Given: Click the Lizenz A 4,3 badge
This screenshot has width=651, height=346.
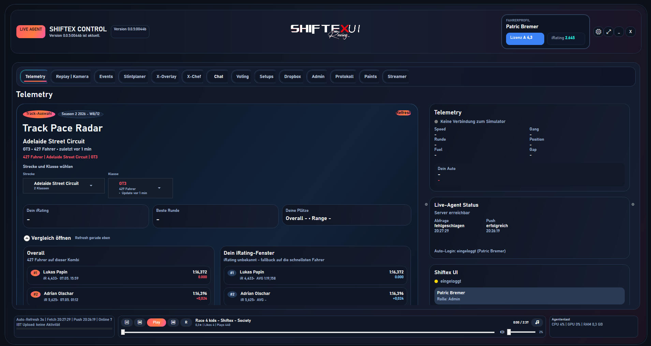Looking at the screenshot, I should pyautogui.click(x=525, y=38).
